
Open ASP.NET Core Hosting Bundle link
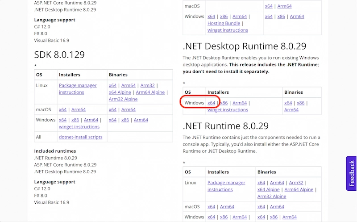coord(224,23)
